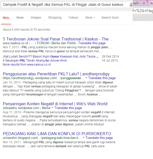Click the snippet date 'Jan 19, 2013'
The image size is (153, 159).
12,82
